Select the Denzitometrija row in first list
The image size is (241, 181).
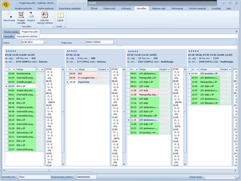coord(23,73)
